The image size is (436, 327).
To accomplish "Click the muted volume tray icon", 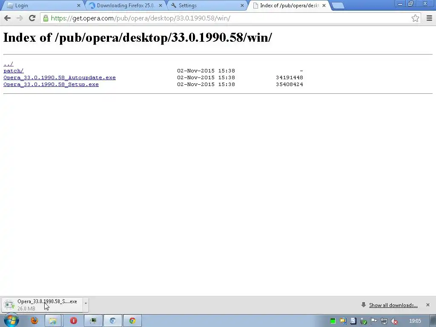I will [394, 321].
